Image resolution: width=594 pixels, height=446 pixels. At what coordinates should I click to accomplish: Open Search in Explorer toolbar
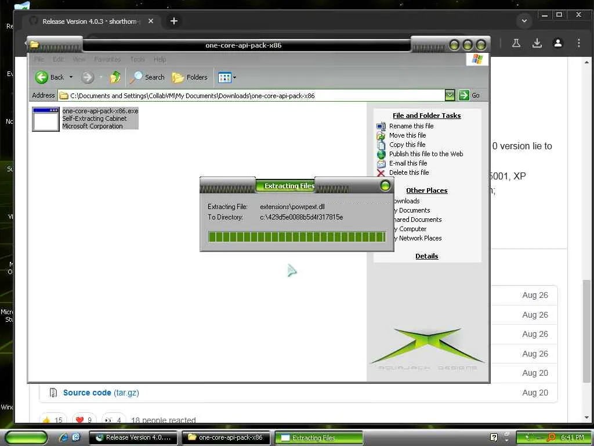pos(147,77)
